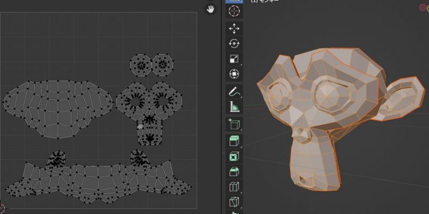Select the Loop Cut tool
Screen dimensions: 429x214
pos(234,187)
